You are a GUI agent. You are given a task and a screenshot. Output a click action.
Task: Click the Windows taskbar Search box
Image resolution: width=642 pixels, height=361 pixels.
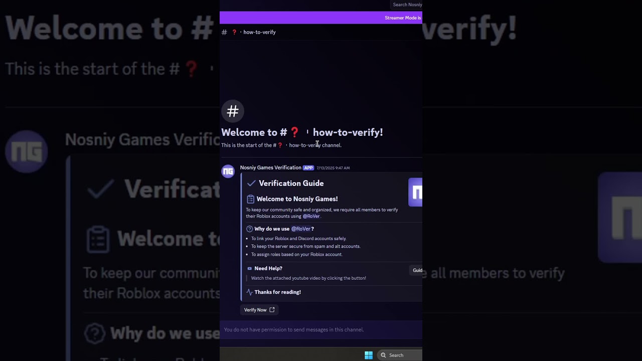tap(400, 355)
